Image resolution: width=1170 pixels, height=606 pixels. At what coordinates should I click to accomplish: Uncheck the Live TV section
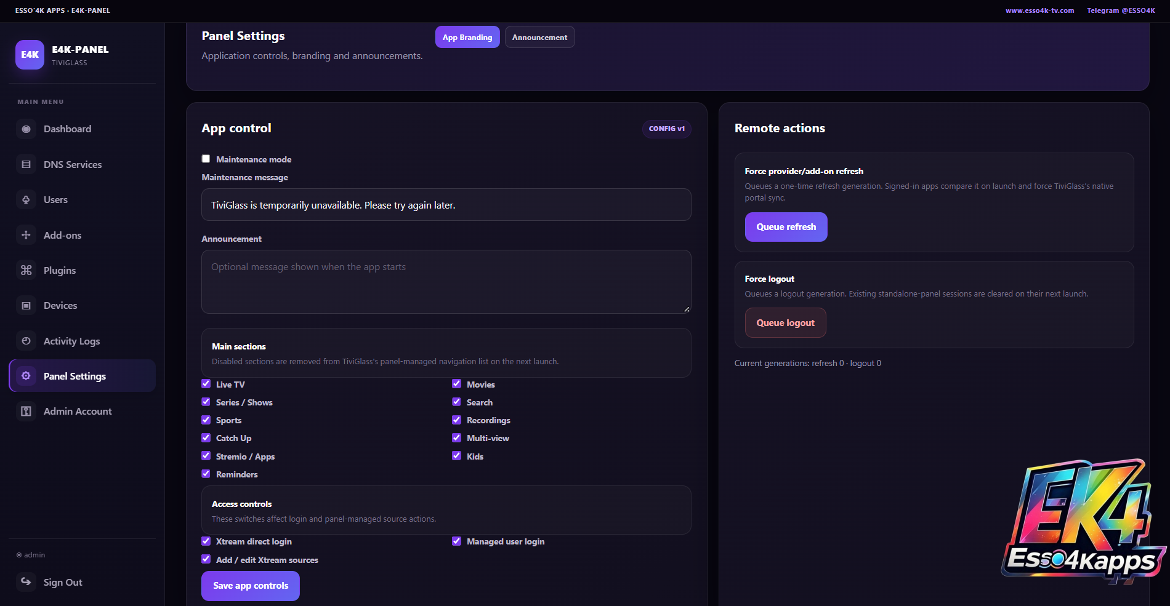(206, 384)
